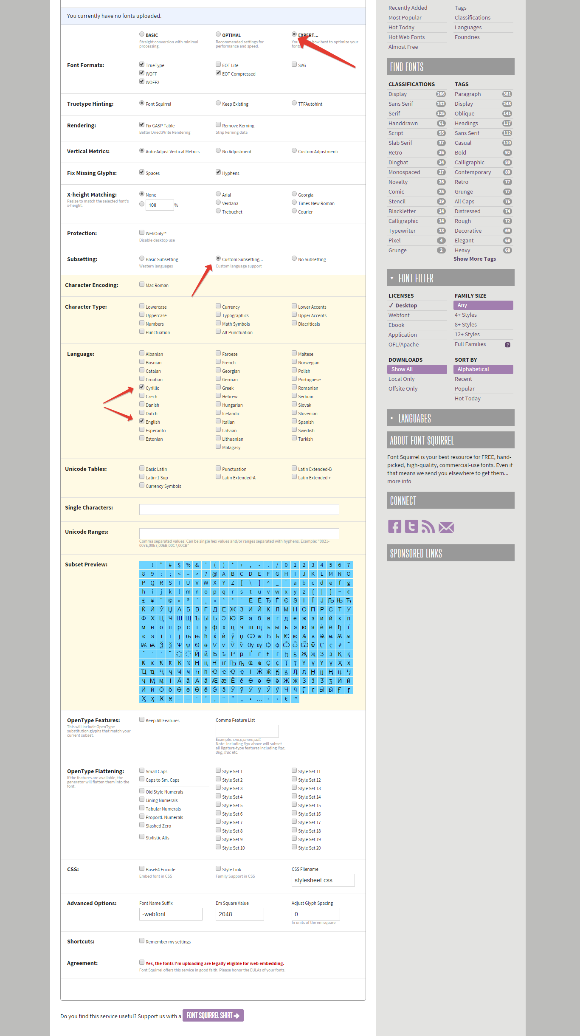Check the Lowercase character type
This screenshot has width=580, height=1036.
142,306
